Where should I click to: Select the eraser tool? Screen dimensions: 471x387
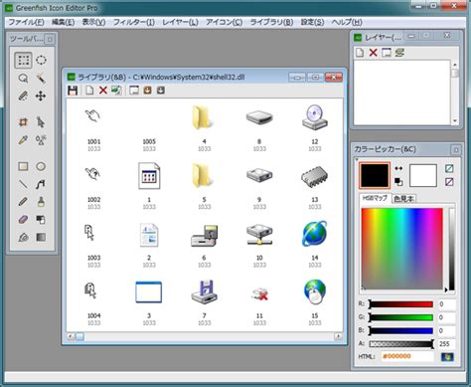click(23, 219)
